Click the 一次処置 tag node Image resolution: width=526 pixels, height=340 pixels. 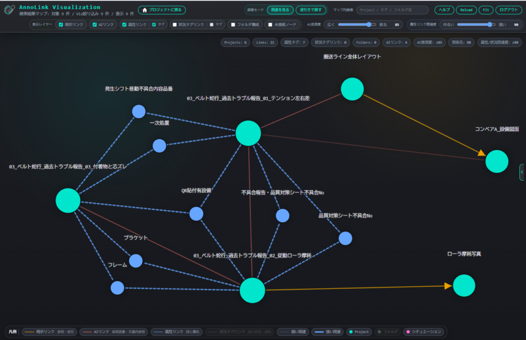pyautogui.click(x=159, y=146)
